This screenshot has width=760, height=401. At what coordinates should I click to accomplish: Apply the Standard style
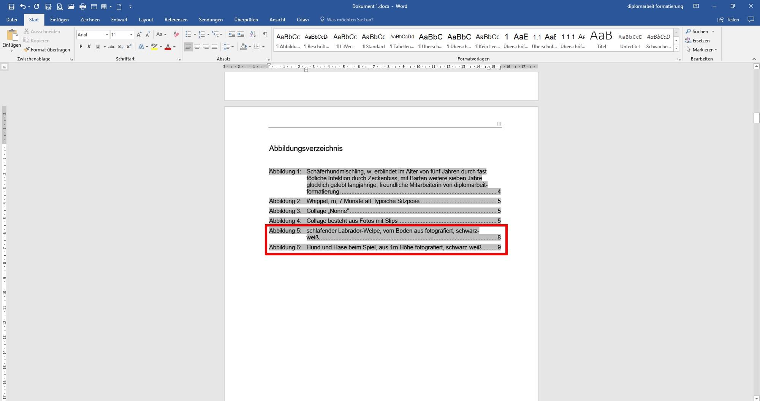374,40
